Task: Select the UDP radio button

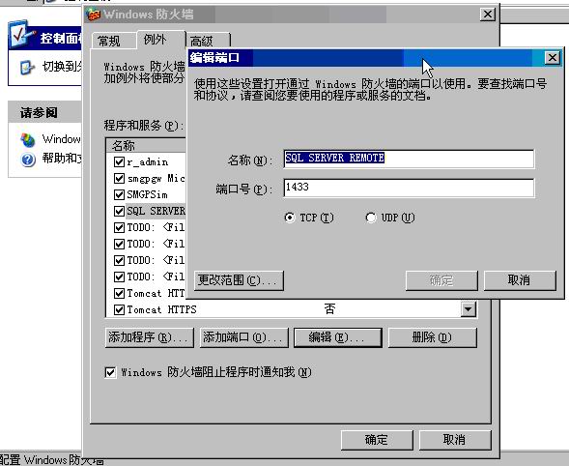Action: 371,218
